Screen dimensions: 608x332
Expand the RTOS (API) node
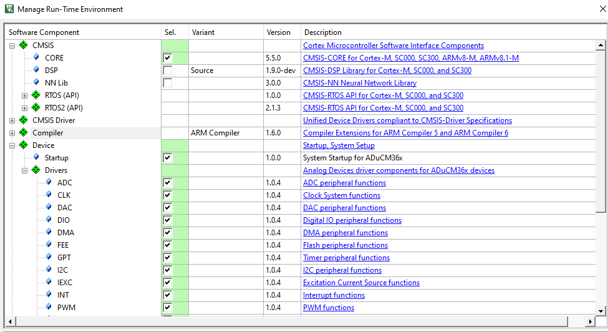coord(24,96)
